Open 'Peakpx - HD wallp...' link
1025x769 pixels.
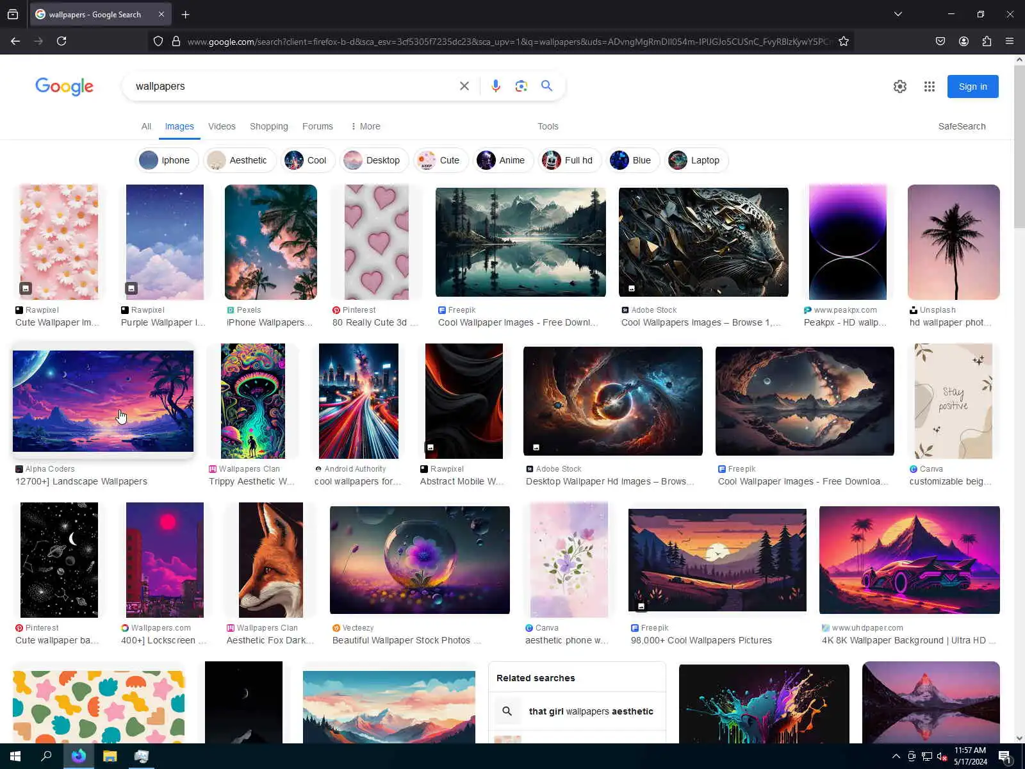[x=845, y=322]
